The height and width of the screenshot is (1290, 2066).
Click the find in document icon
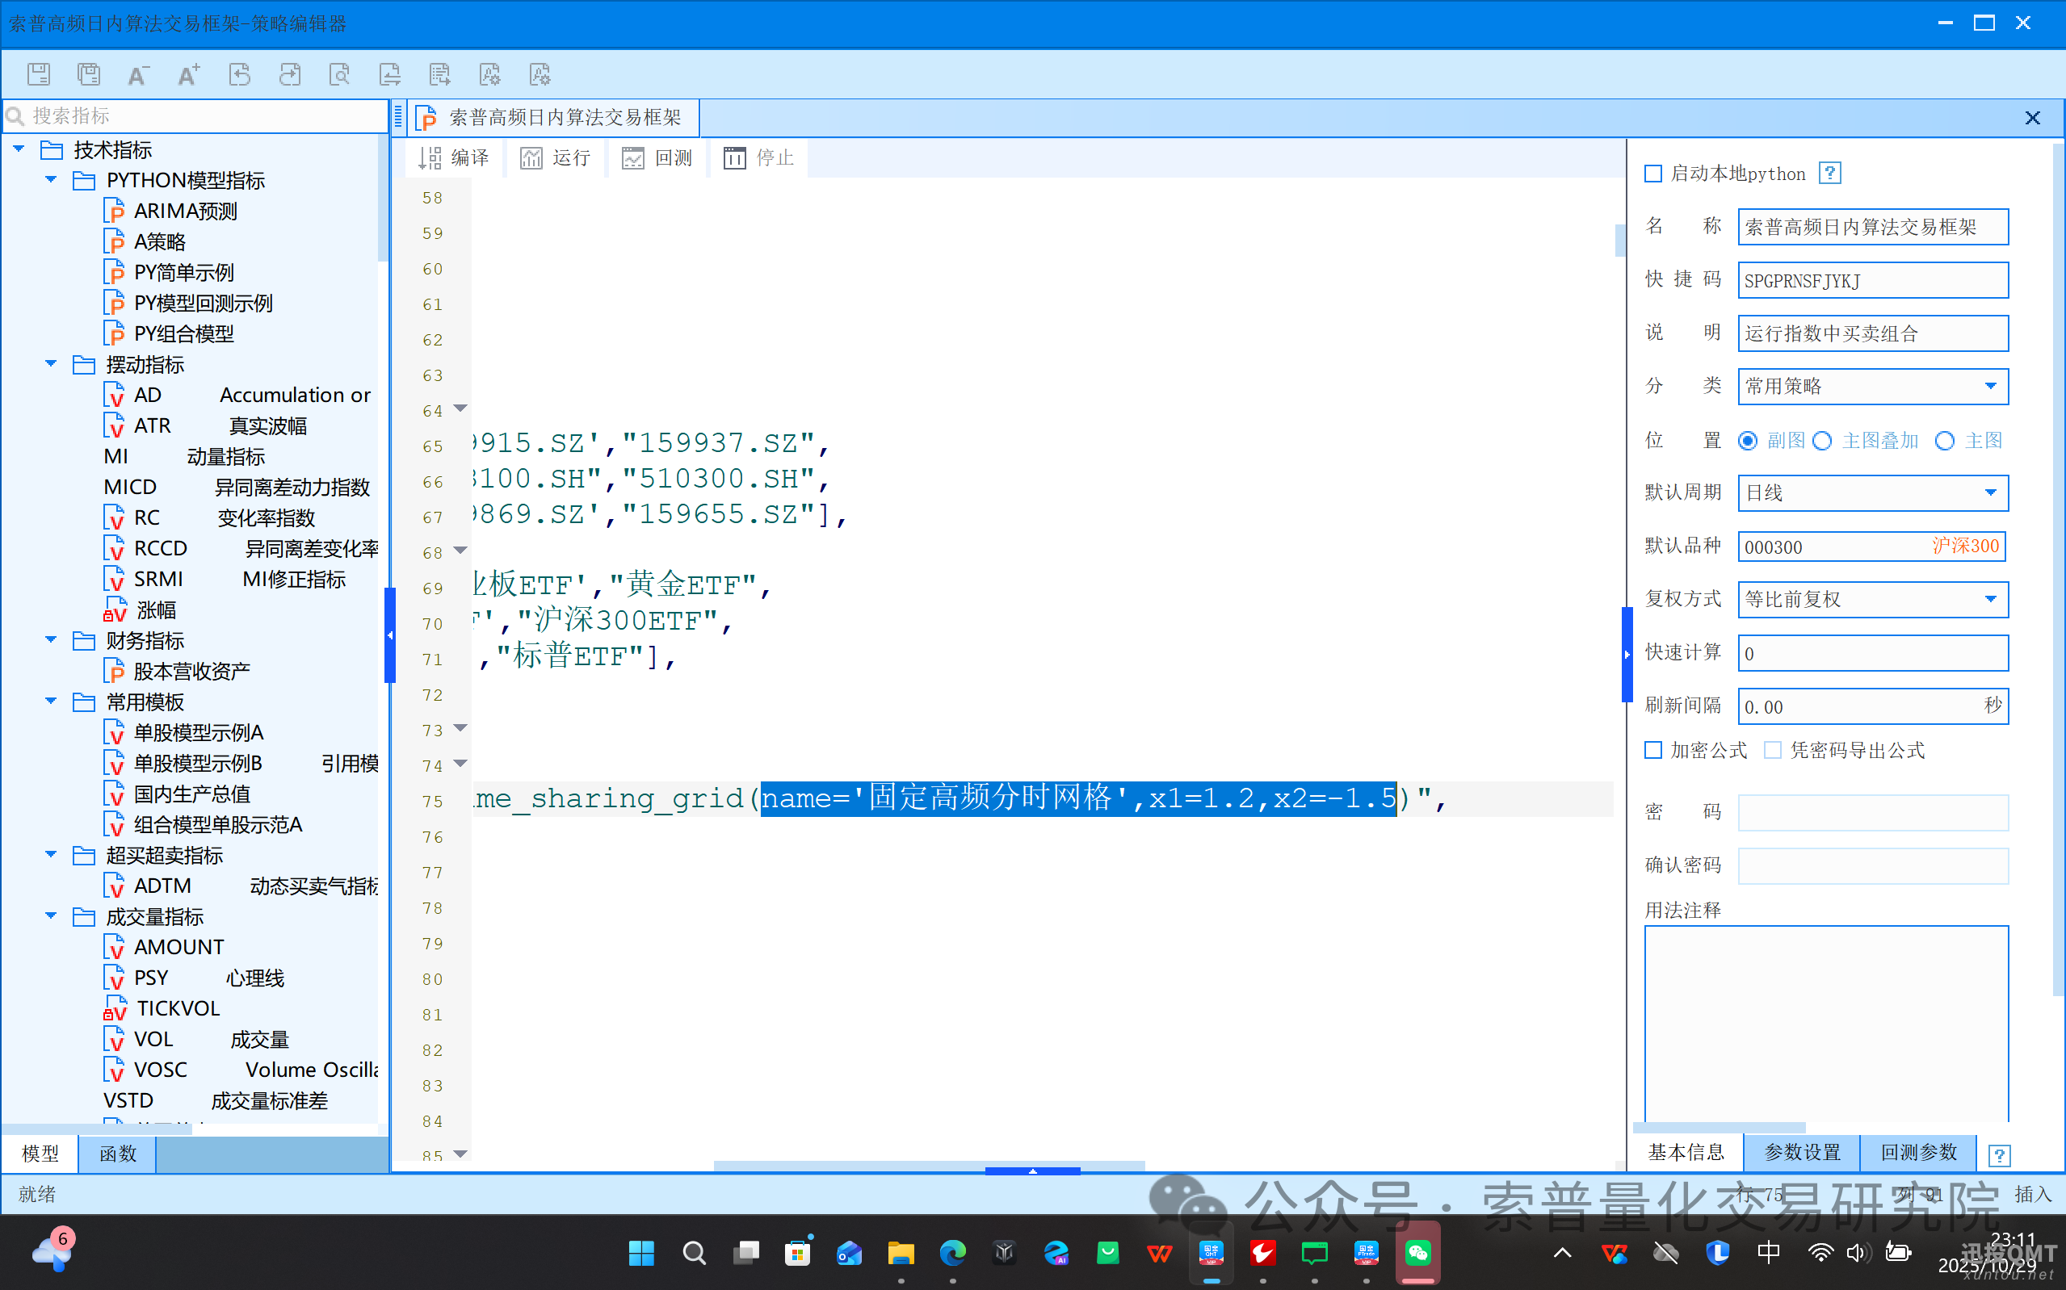coord(340,74)
